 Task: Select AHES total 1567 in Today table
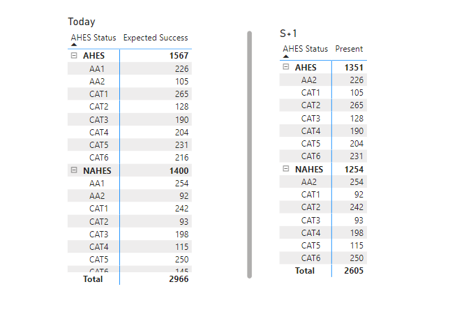pyautogui.click(x=179, y=56)
